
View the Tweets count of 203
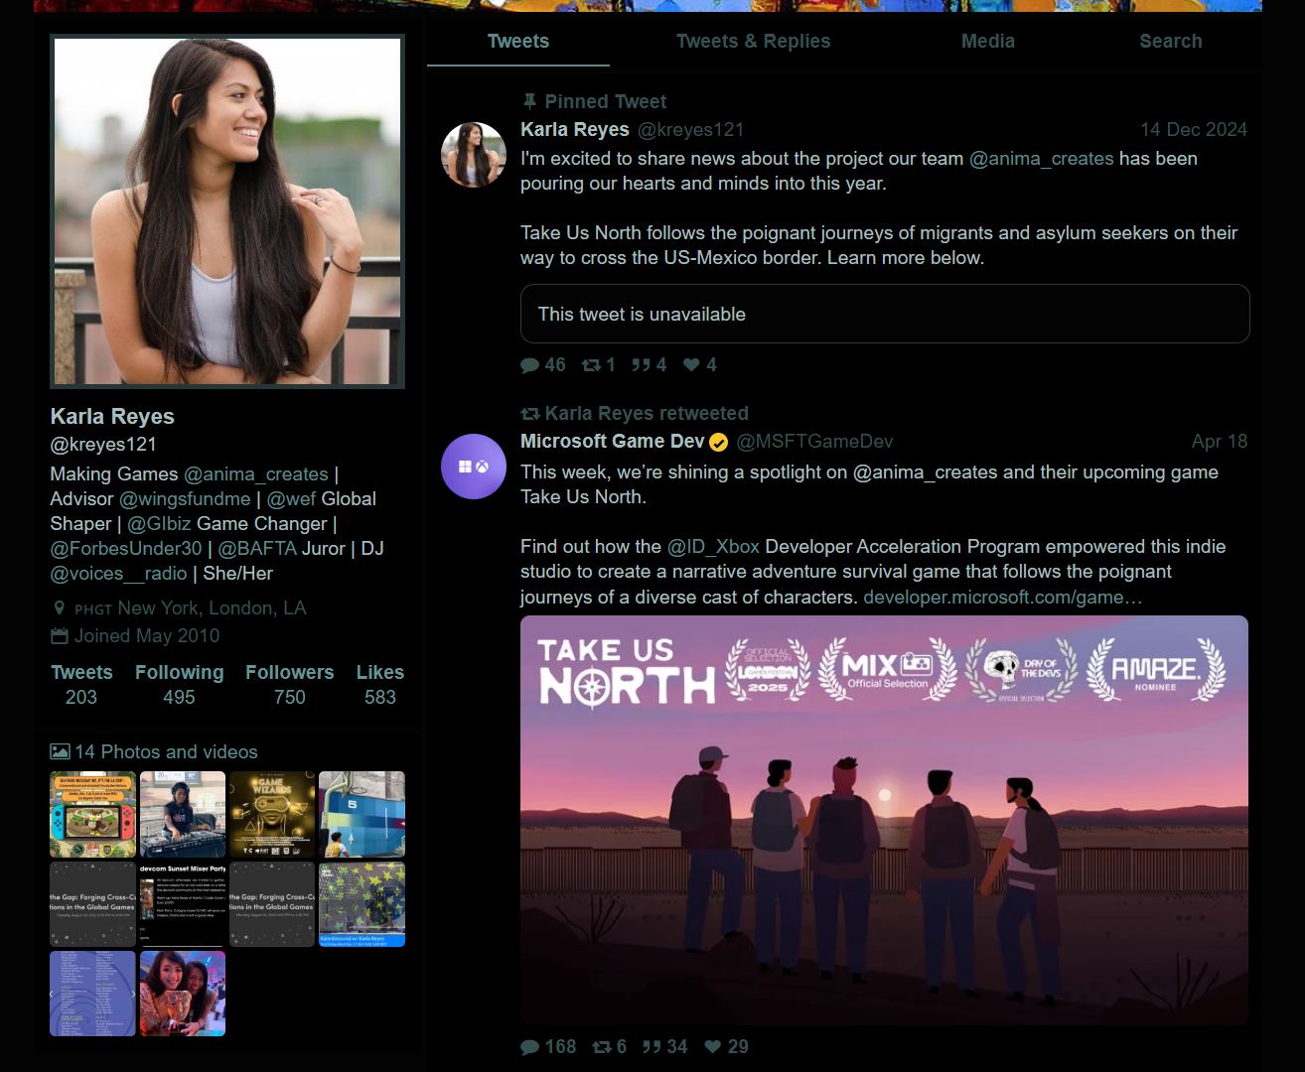point(81,685)
